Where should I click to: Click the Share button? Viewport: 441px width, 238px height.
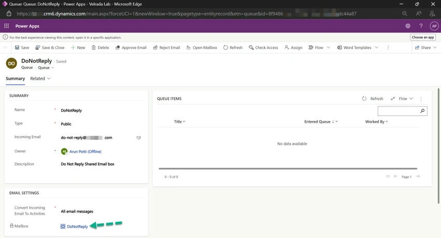point(423,48)
